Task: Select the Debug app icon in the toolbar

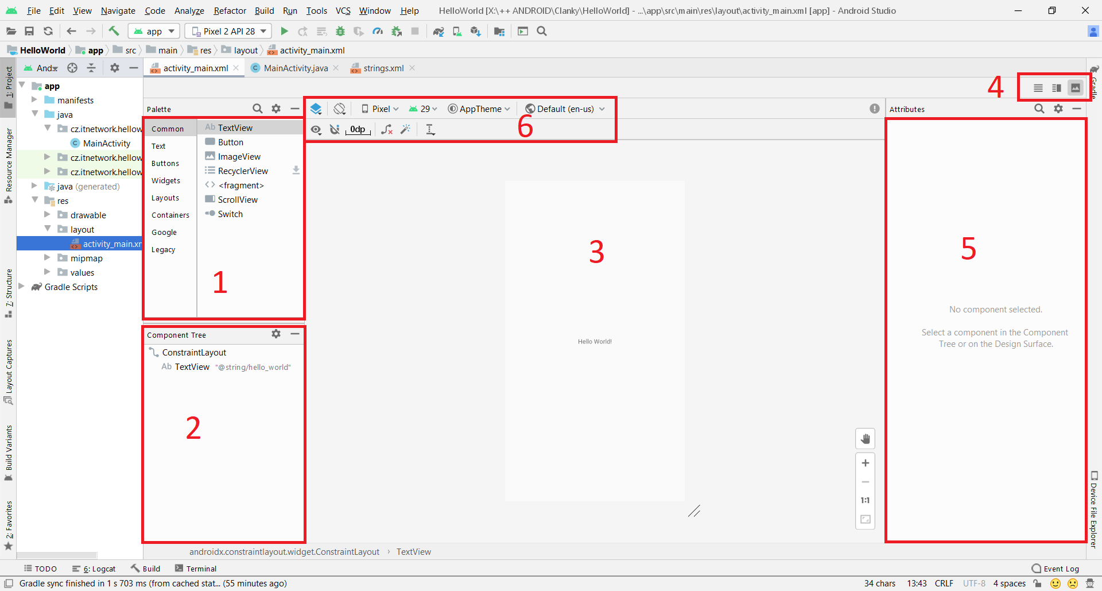Action: pyautogui.click(x=340, y=31)
